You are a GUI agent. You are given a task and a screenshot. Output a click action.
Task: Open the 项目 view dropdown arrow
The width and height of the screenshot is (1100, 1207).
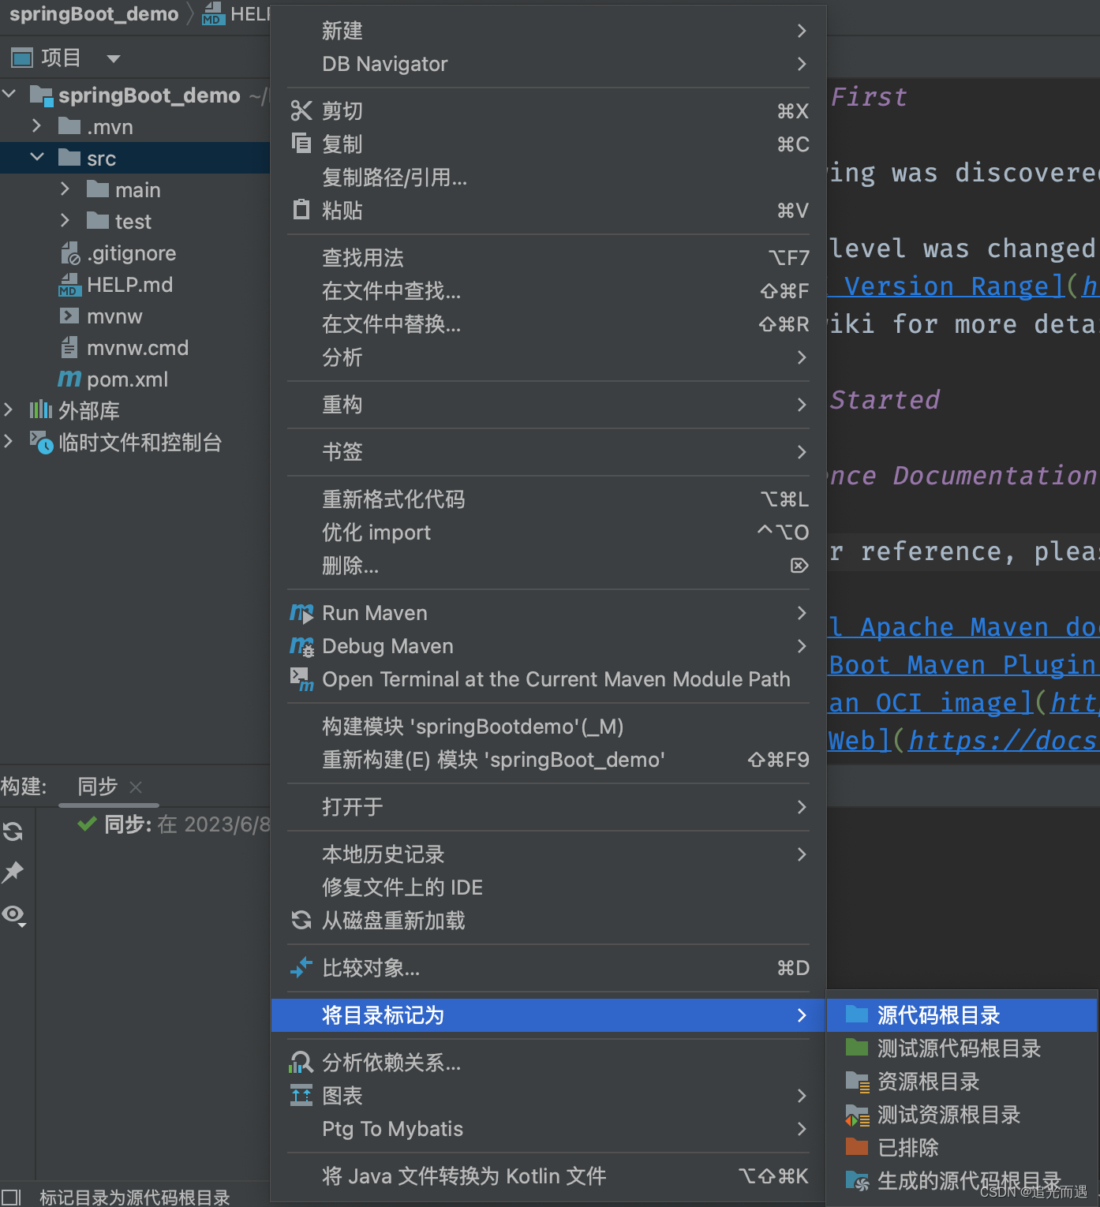(x=114, y=58)
